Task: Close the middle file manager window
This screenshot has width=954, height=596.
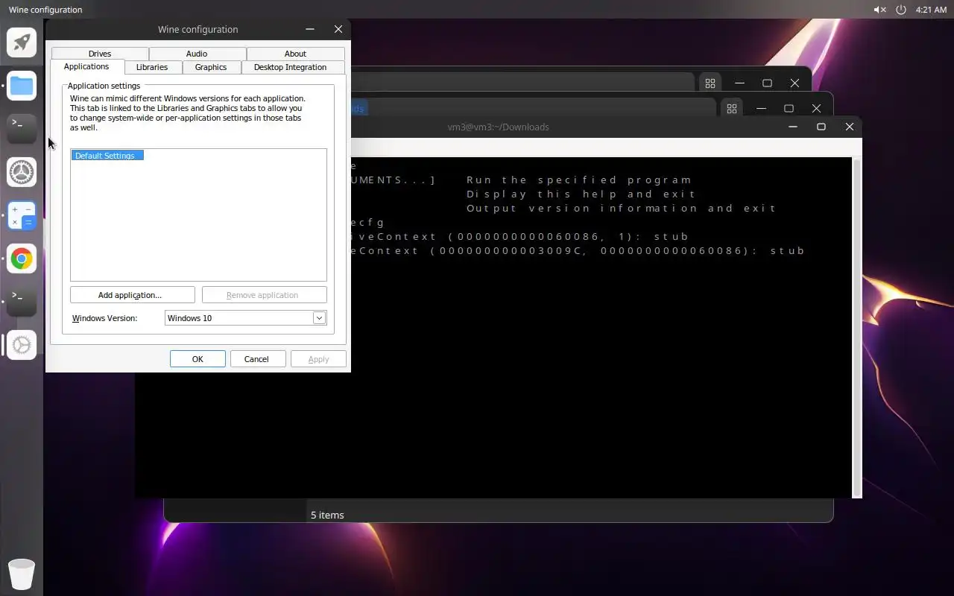Action: point(816,108)
